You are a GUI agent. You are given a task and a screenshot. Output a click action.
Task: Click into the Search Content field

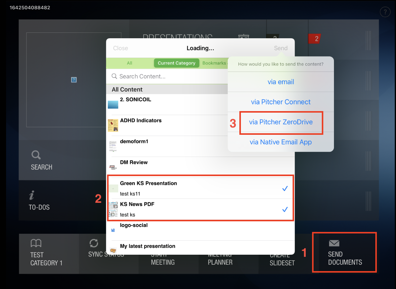167,76
